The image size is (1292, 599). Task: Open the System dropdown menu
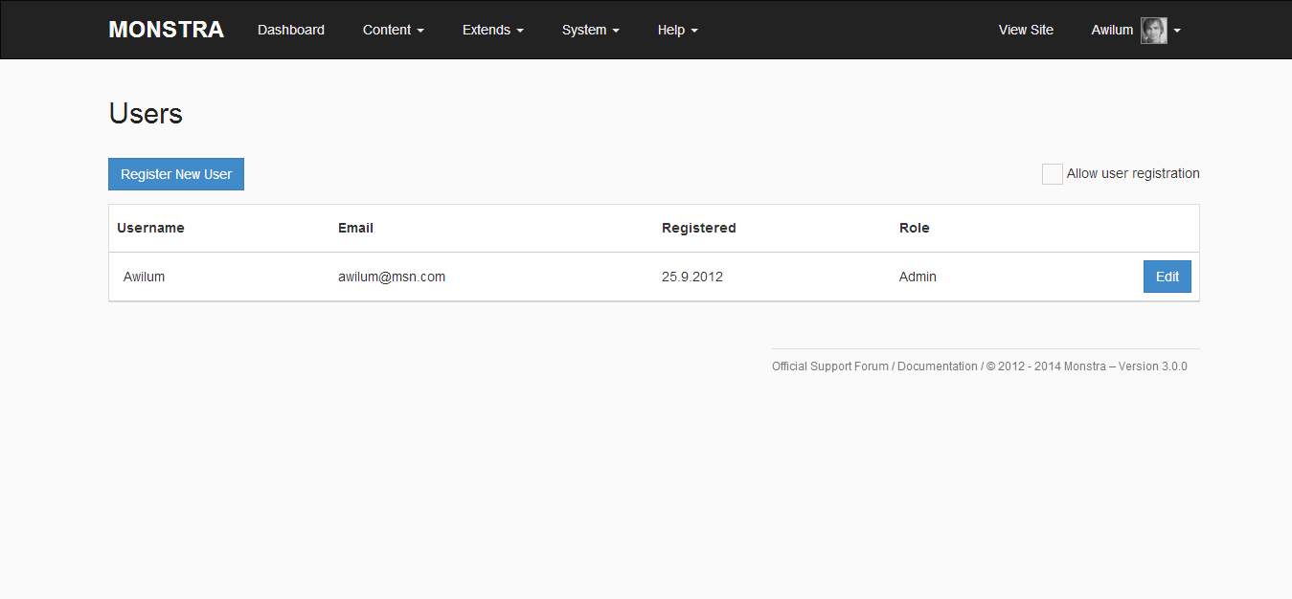(590, 30)
